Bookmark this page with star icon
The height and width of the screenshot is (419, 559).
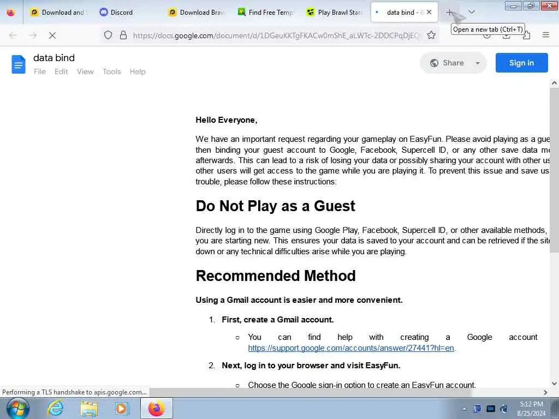(431, 35)
